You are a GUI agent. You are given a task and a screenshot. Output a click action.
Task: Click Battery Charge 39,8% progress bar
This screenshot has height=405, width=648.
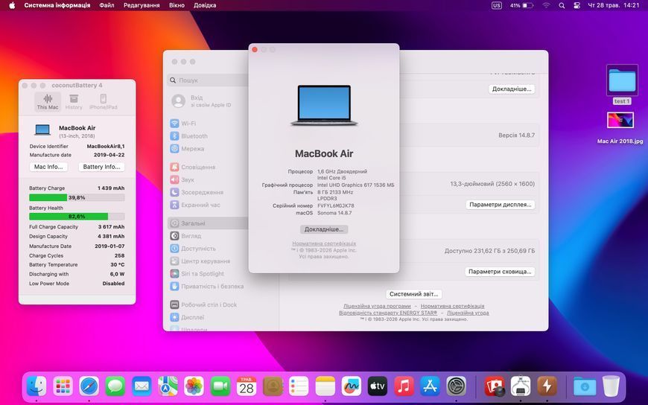[x=77, y=197]
